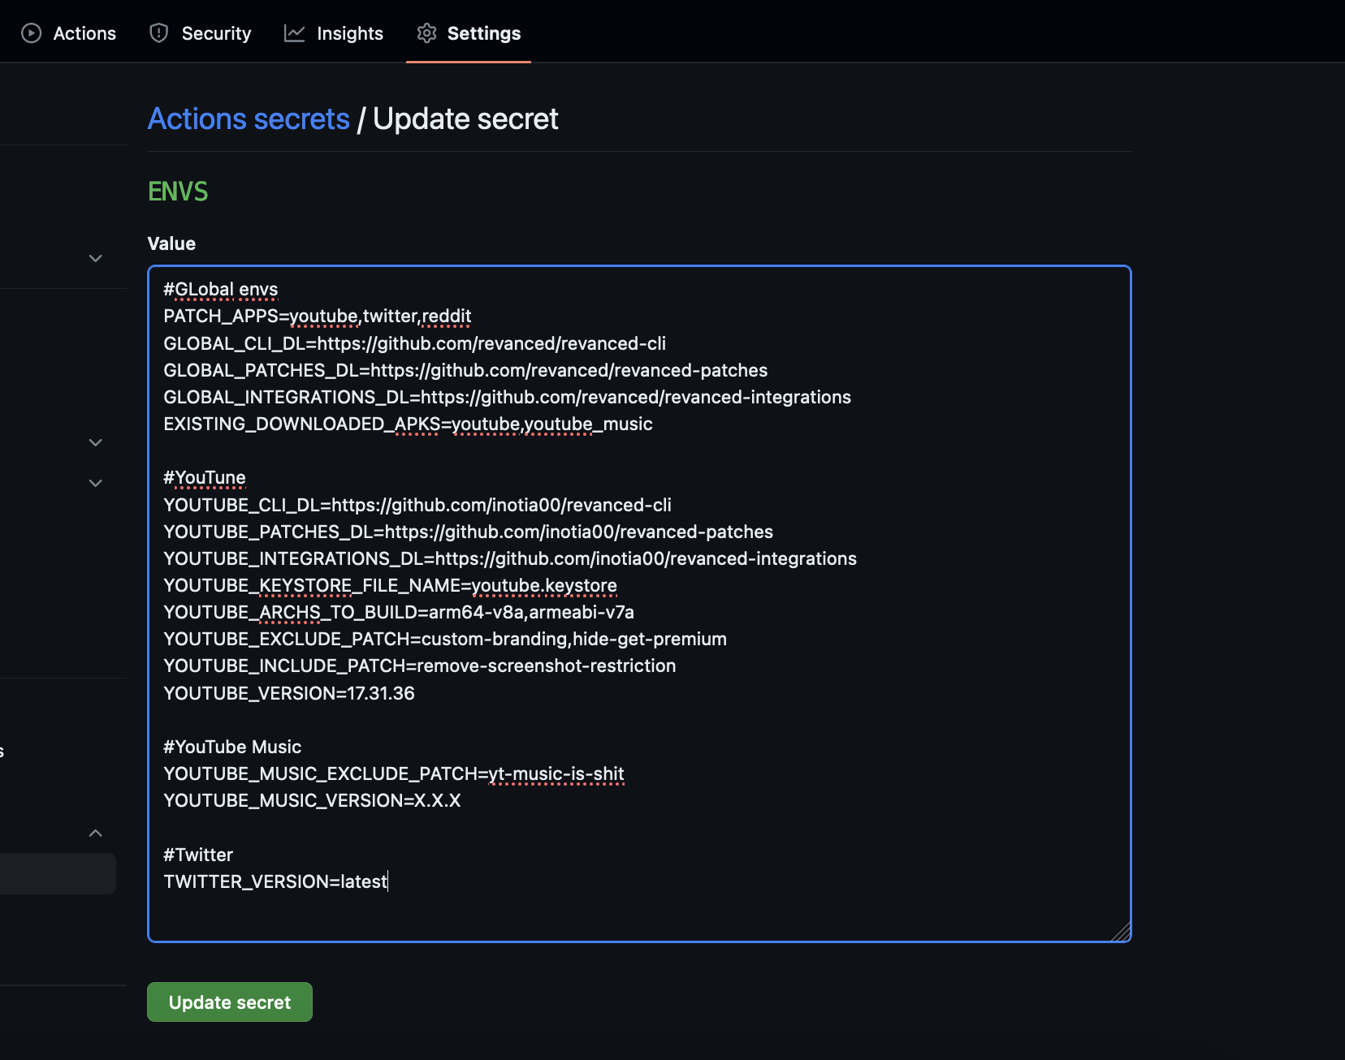This screenshot has width=1345, height=1060.
Task: Expand sidebar chevron beside EXISTING_DOWNLOADED_APKS line
Action: pos(96,442)
